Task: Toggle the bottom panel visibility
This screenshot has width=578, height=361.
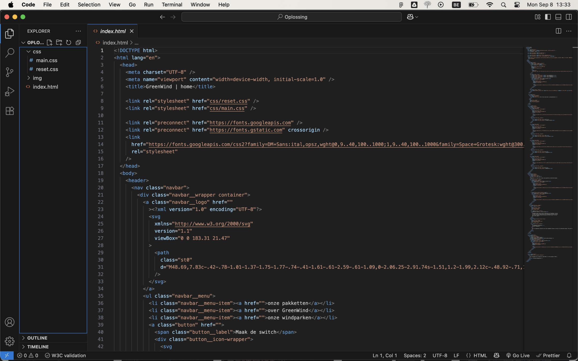Action: click(558, 17)
